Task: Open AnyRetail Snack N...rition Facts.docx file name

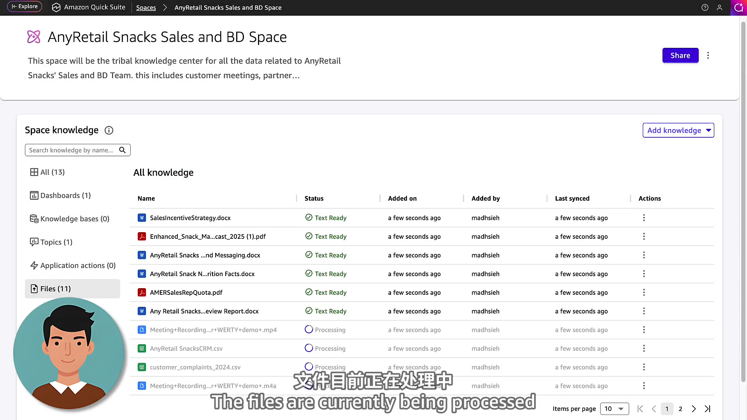Action: click(202, 274)
